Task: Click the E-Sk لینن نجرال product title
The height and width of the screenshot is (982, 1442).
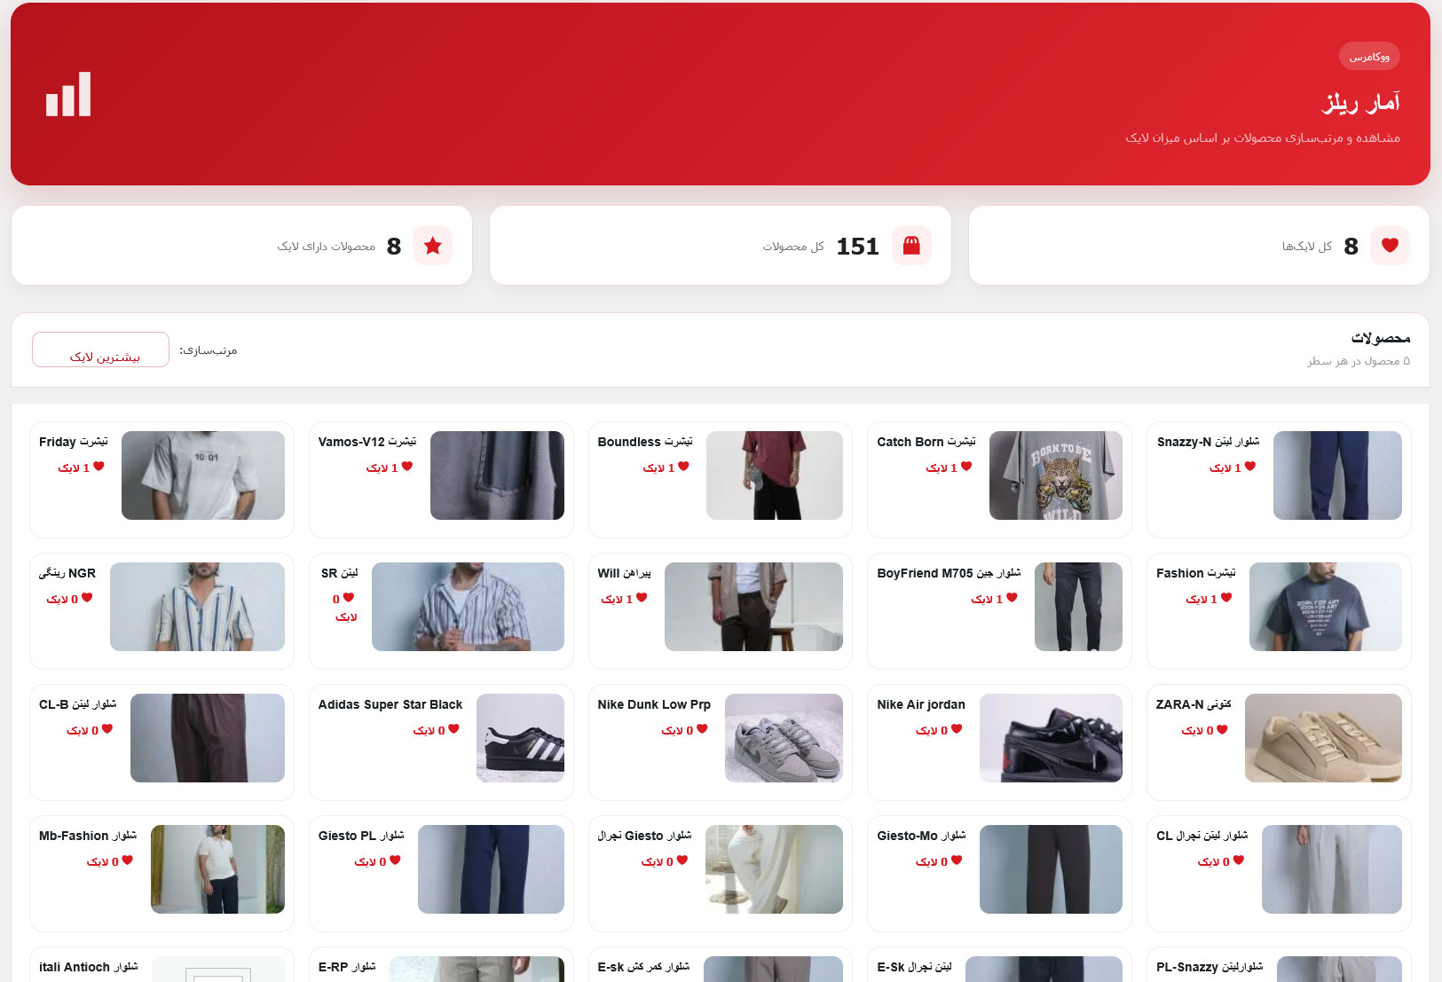Action: click(914, 967)
